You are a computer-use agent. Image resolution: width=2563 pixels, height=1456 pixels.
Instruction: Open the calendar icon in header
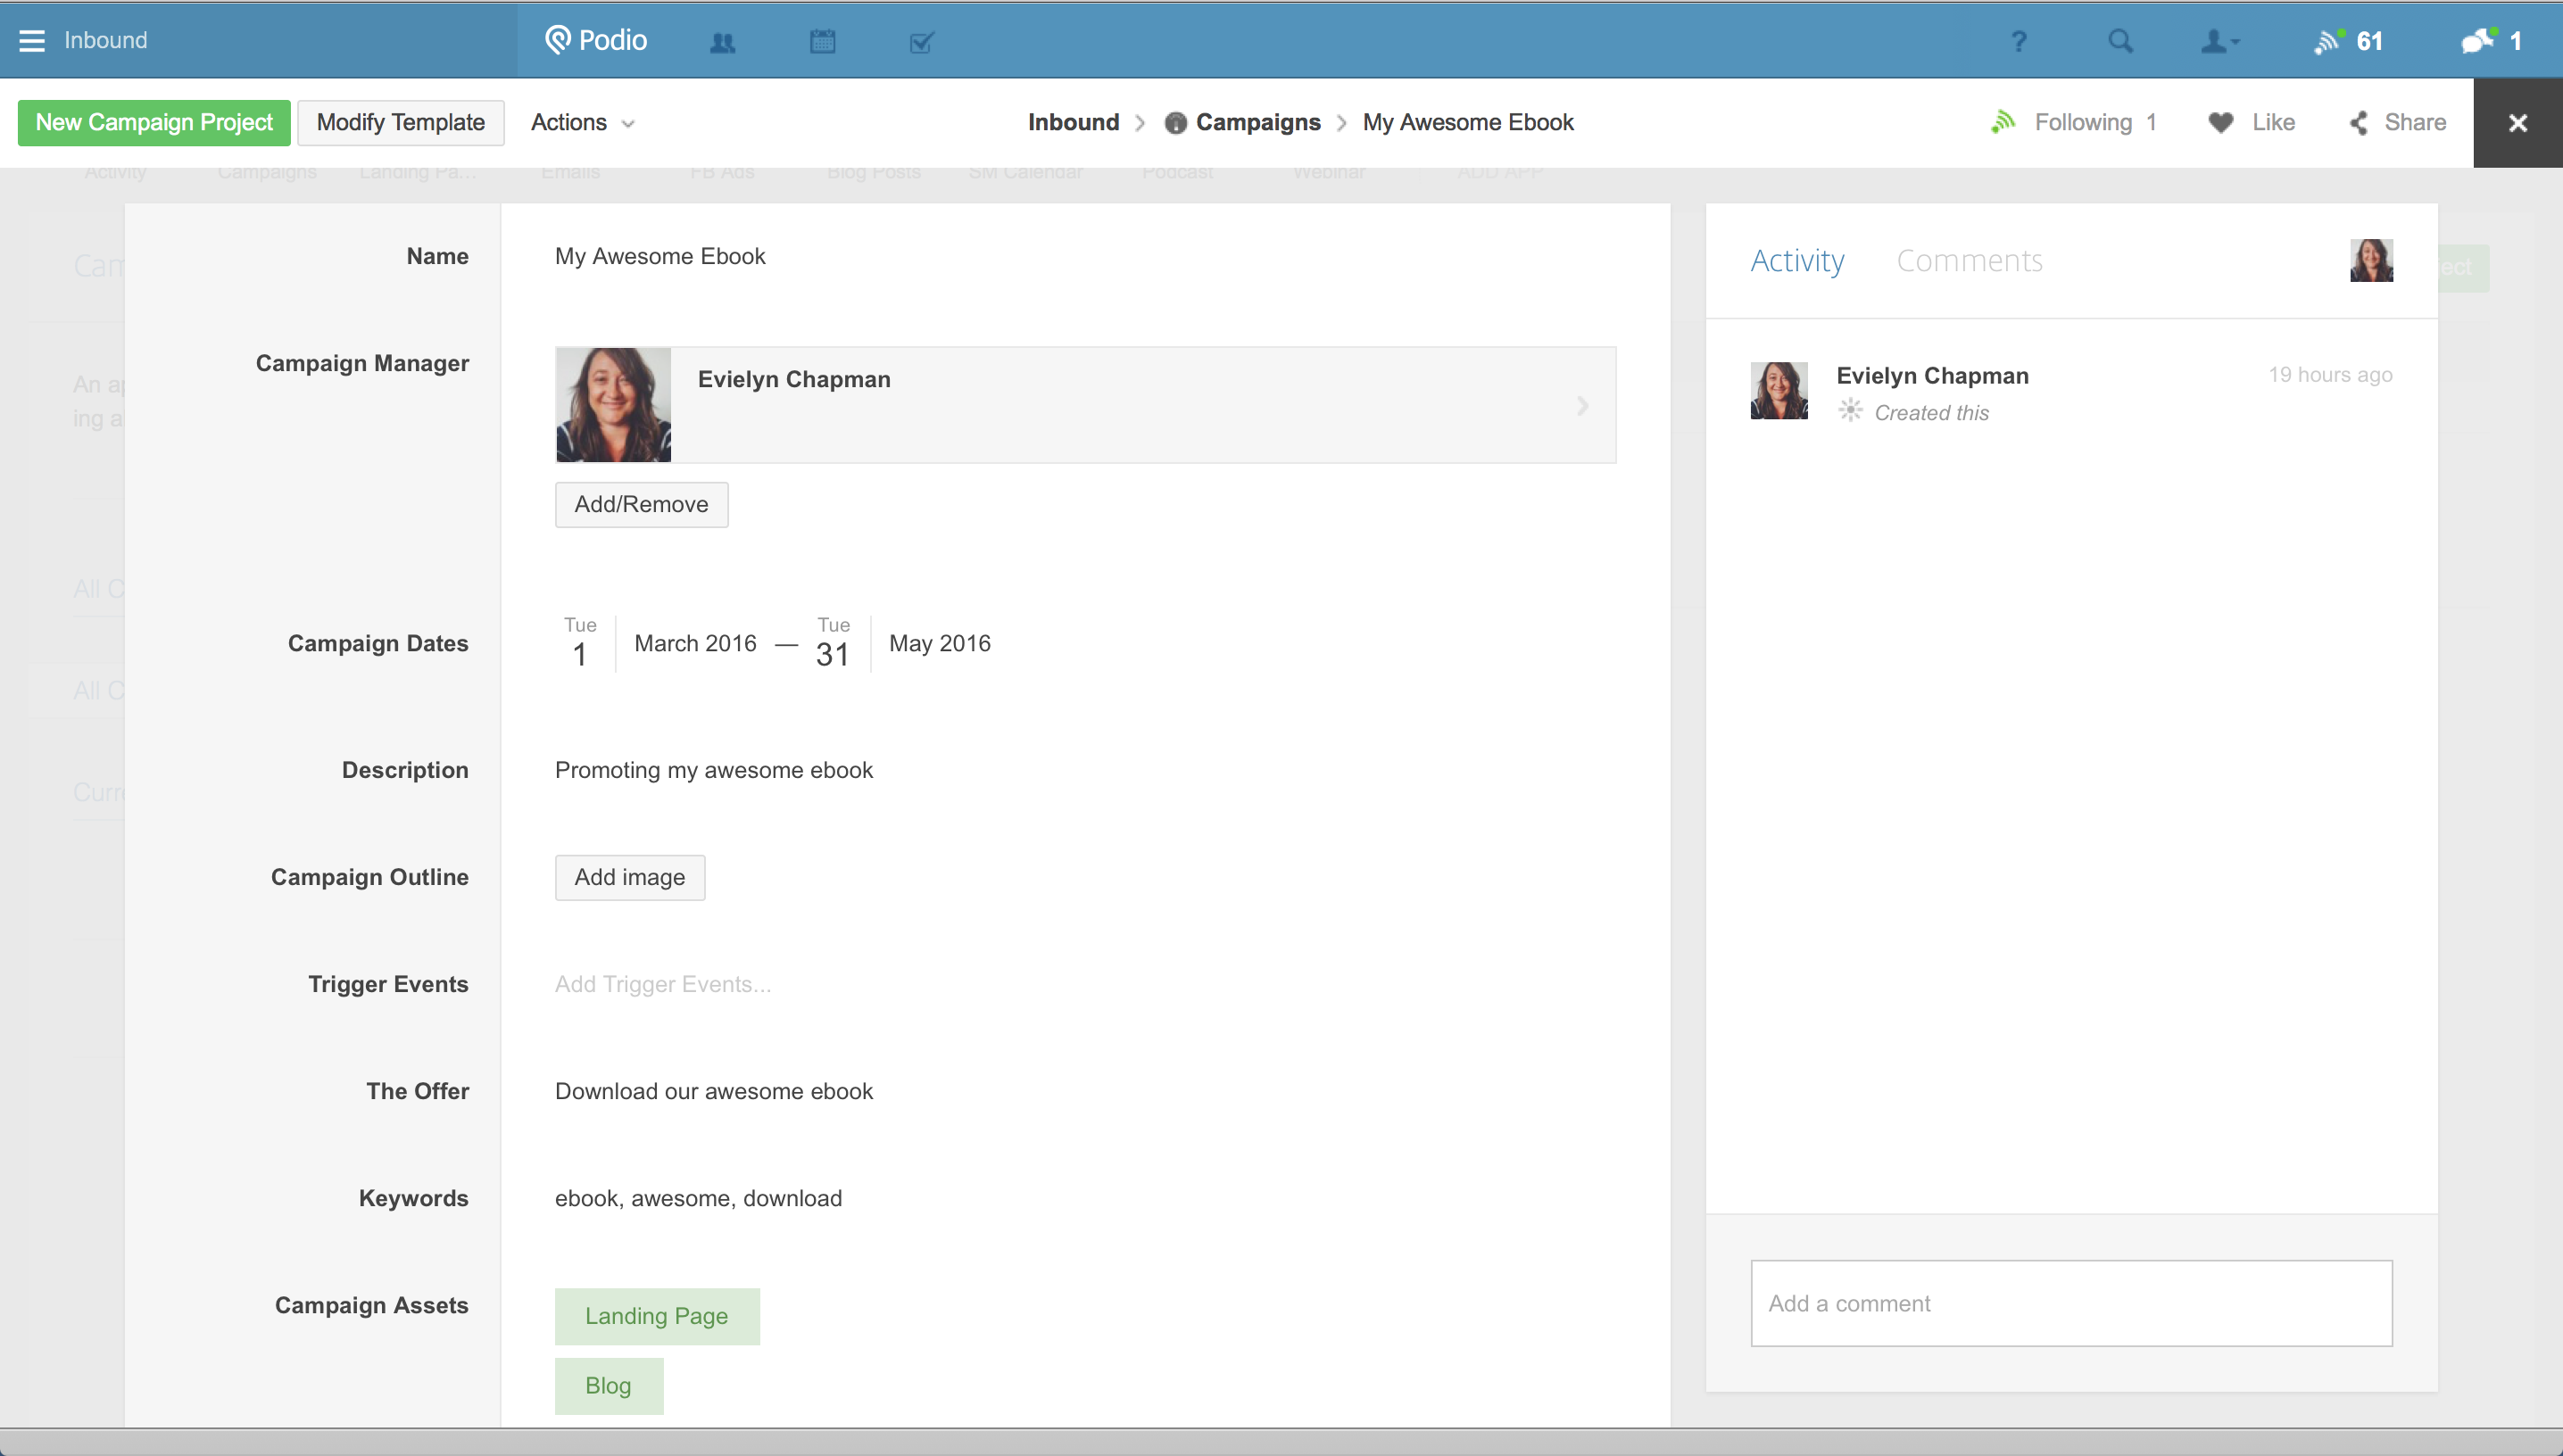822,41
